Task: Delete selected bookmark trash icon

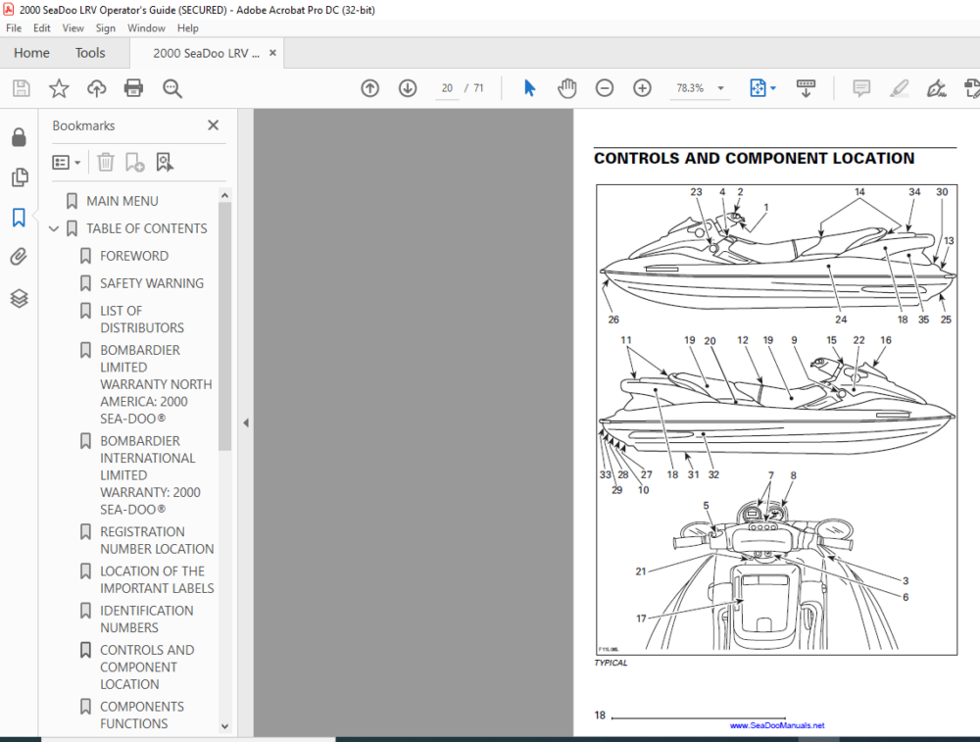Action: click(x=106, y=163)
